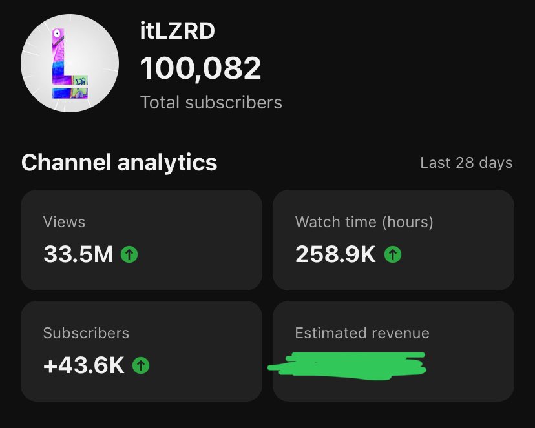The width and height of the screenshot is (535, 428).
Task: Click the Estimated revenue label text
Action: point(362,333)
